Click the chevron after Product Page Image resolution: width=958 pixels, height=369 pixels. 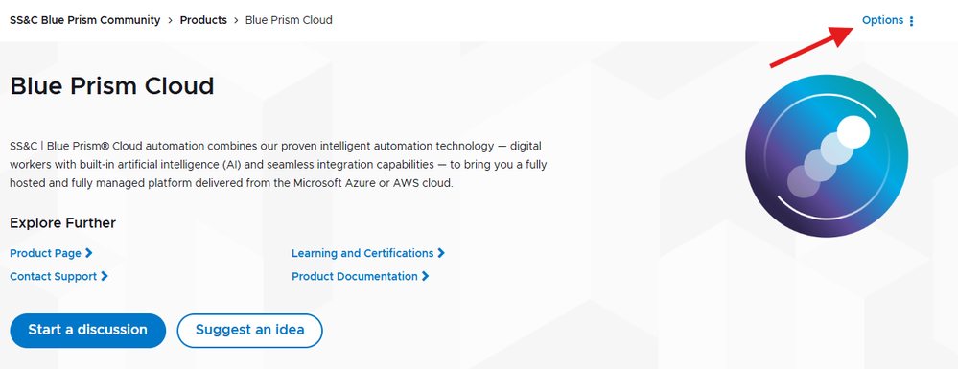(x=88, y=253)
